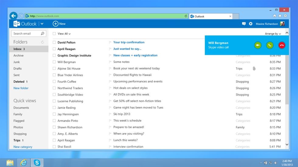Open the messaging chat icon

[x=244, y=24]
